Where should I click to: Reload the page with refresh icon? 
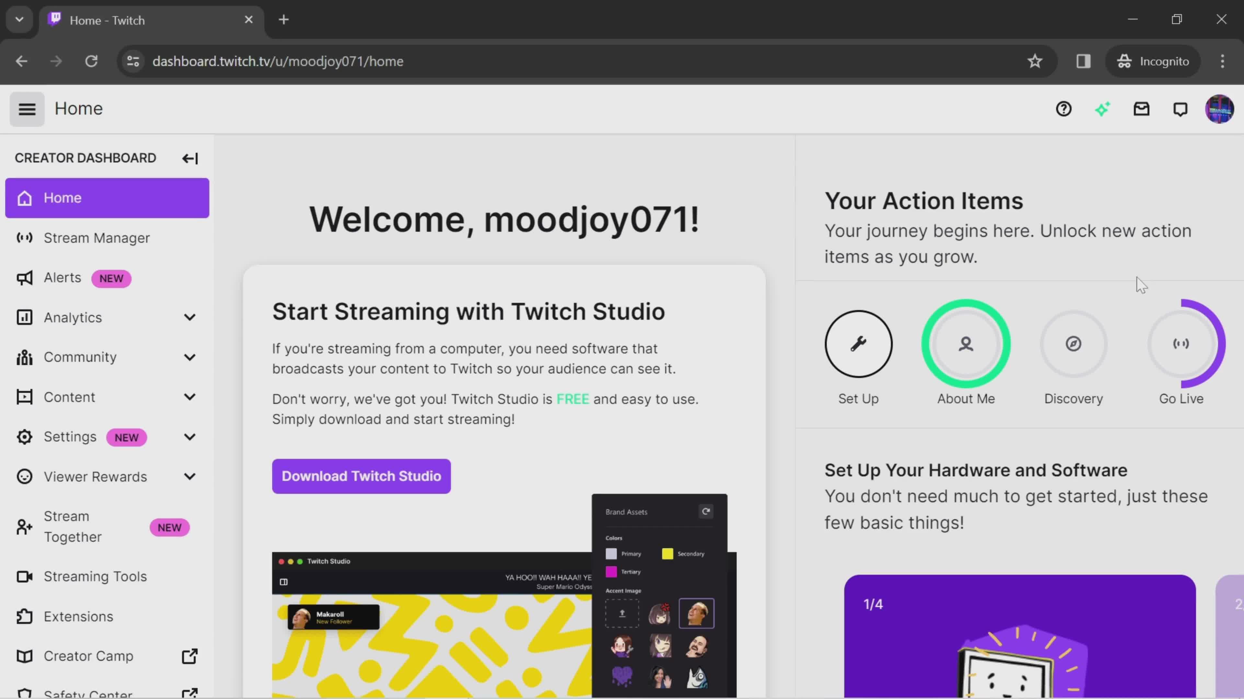tap(91, 61)
